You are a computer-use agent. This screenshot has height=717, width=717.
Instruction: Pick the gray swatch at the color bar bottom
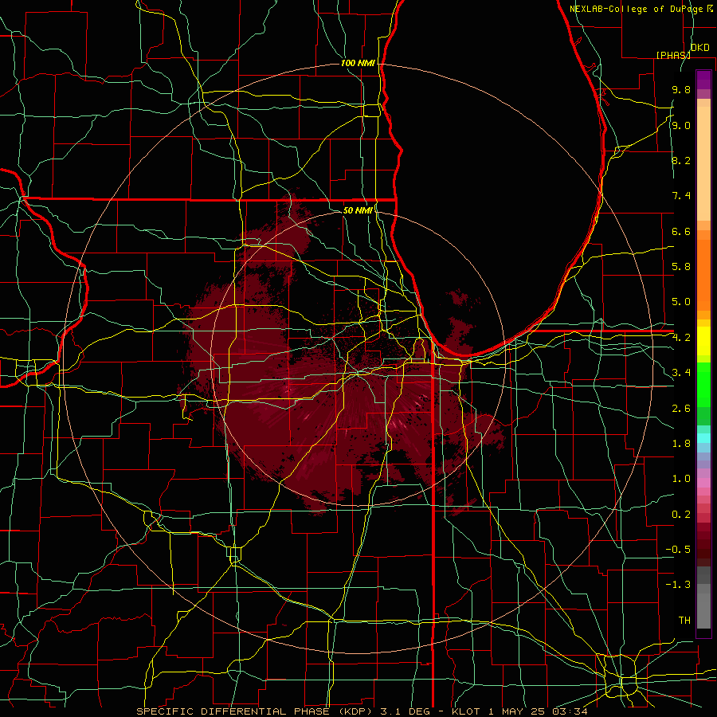click(x=703, y=606)
